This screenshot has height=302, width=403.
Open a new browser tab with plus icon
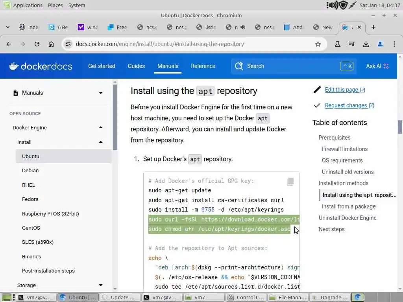coord(373,27)
